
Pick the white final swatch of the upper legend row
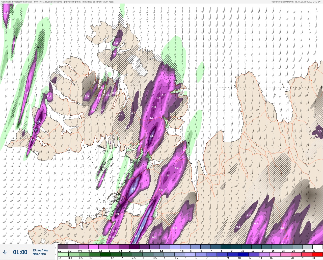coord(317,247)
